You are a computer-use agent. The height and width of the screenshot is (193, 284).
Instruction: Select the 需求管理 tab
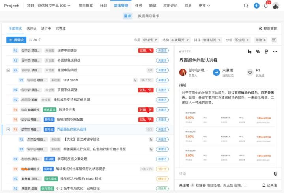pyautogui.click(x=121, y=6)
